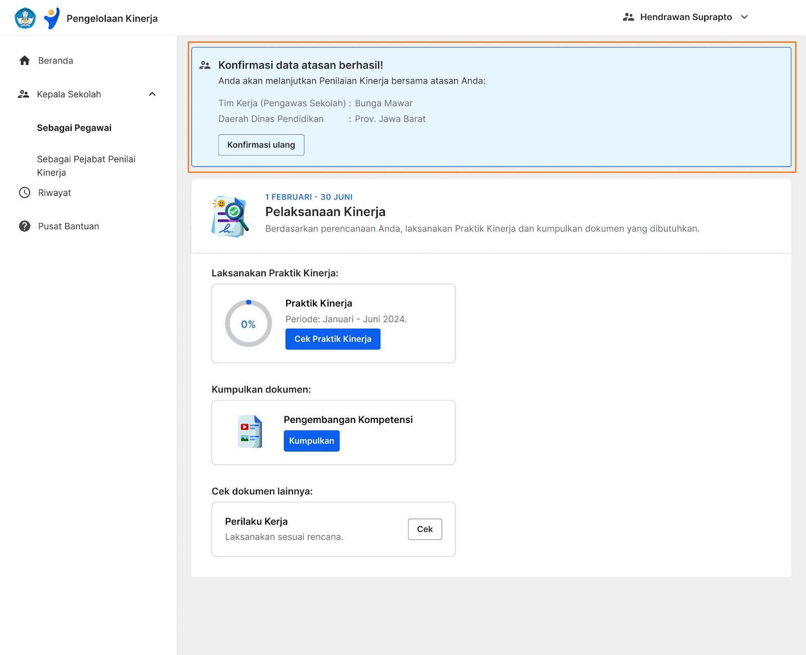
Task: Collapse the Kepala Sekolah menu chevron
Action: pyautogui.click(x=152, y=94)
